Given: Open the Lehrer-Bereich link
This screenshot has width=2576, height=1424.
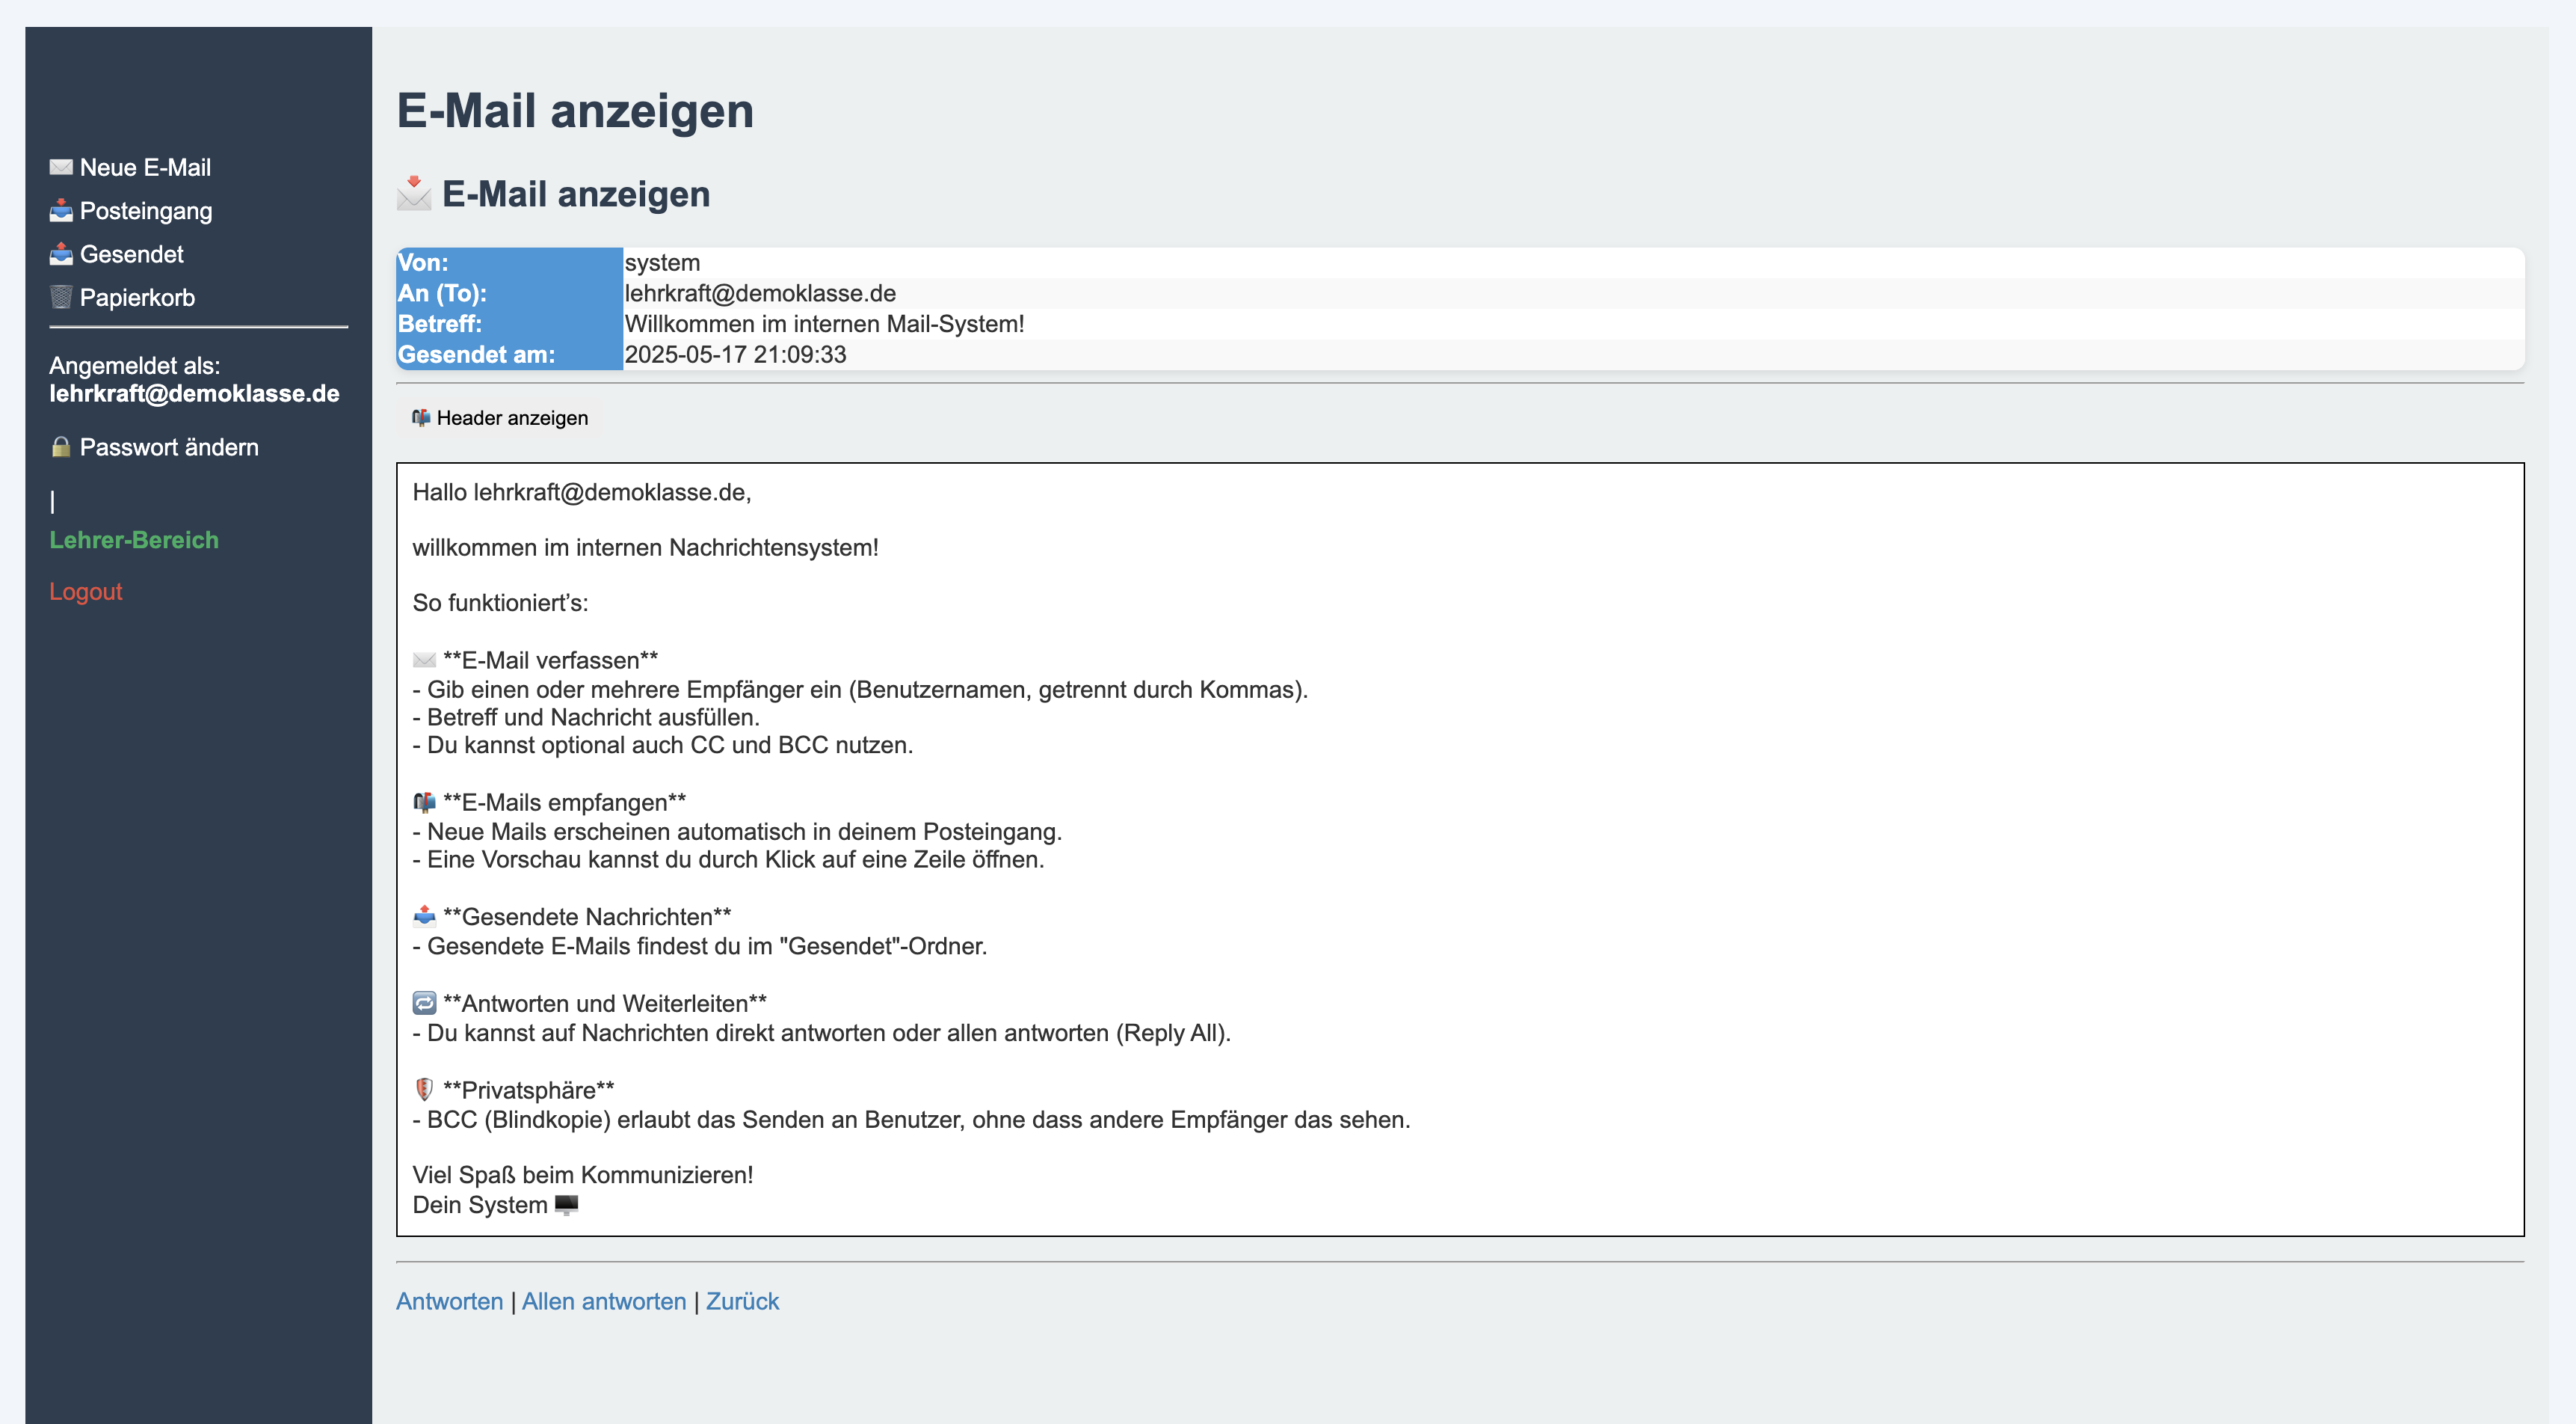Looking at the screenshot, I should [x=134, y=541].
